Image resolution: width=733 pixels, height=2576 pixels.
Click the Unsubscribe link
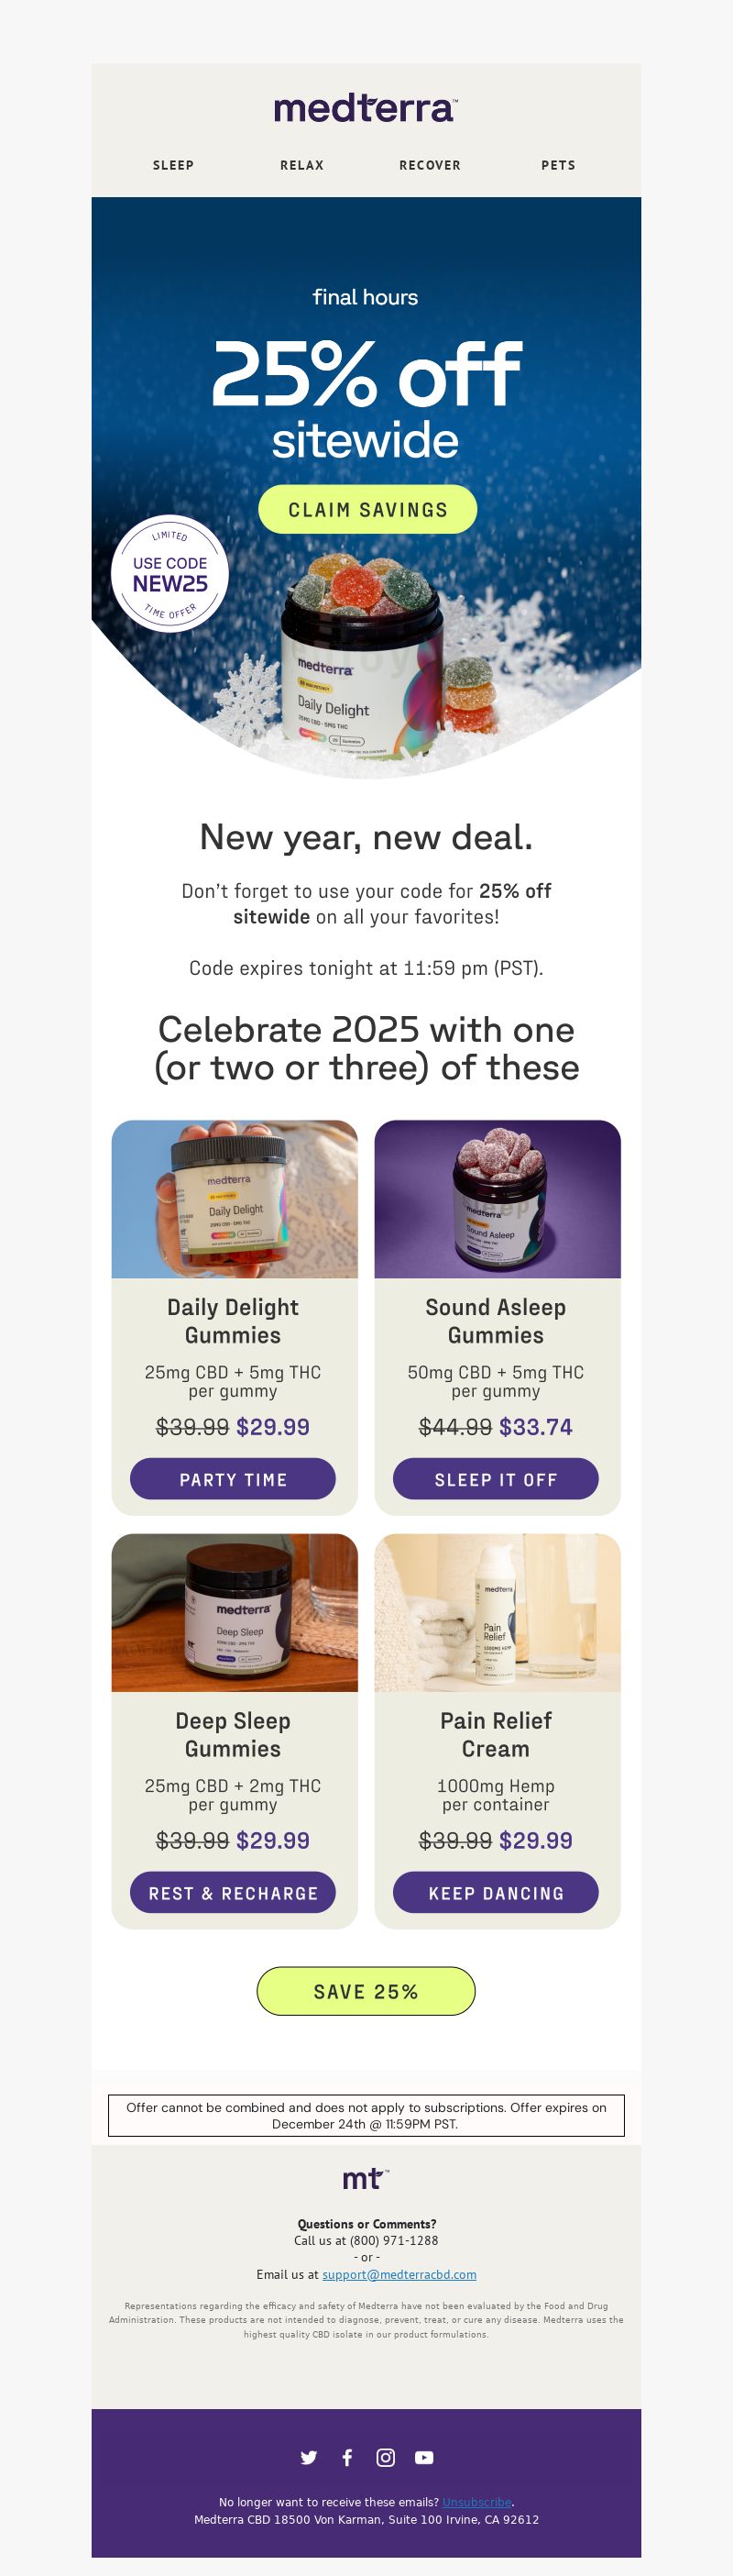476,2502
